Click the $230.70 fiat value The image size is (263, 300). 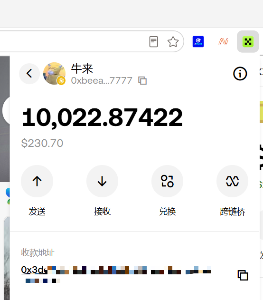click(x=42, y=143)
